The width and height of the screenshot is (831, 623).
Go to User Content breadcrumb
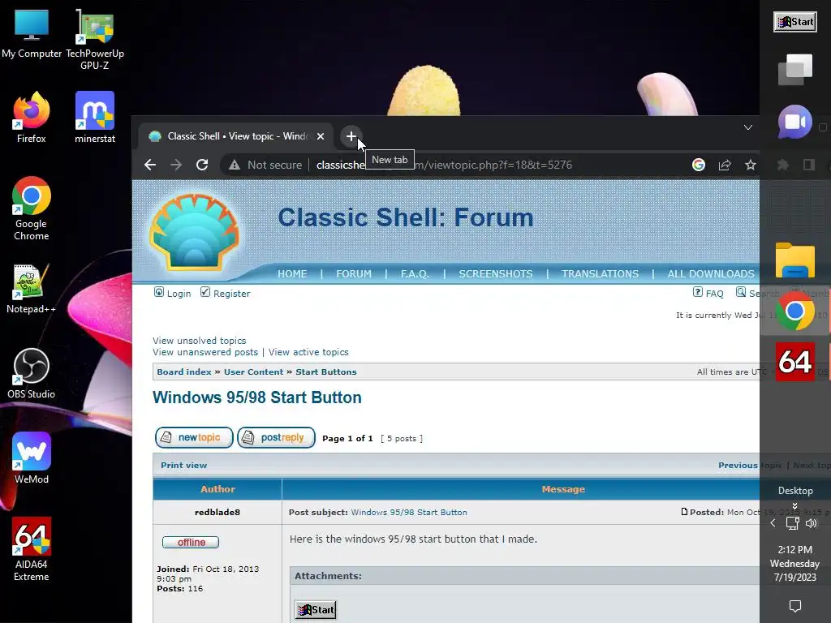click(x=253, y=372)
